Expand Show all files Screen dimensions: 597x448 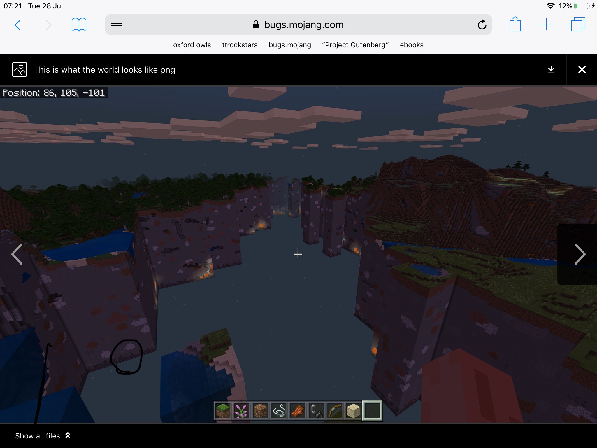pyautogui.click(x=43, y=436)
